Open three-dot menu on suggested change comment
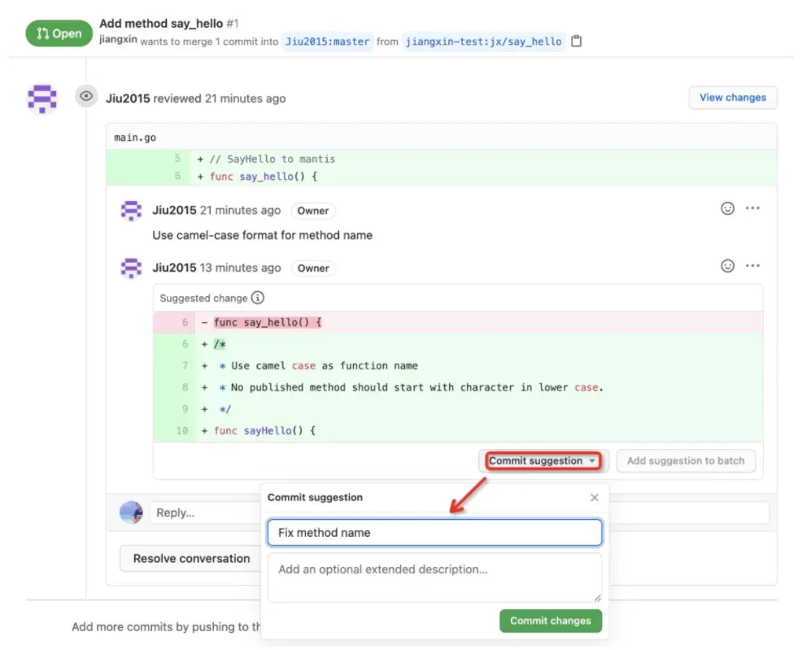 tap(752, 266)
